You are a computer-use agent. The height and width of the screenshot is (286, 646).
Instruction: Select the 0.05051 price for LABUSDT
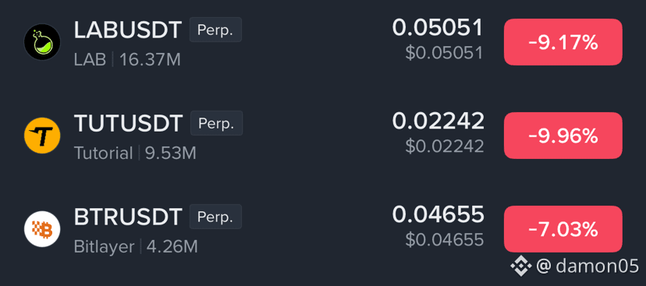pyautogui.click(x=438, y=28)
